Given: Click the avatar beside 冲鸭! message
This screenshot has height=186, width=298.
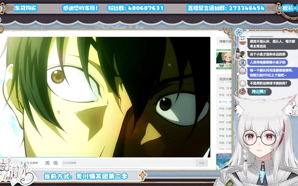Looking at the screenshot, I should (x=243, y=92).
